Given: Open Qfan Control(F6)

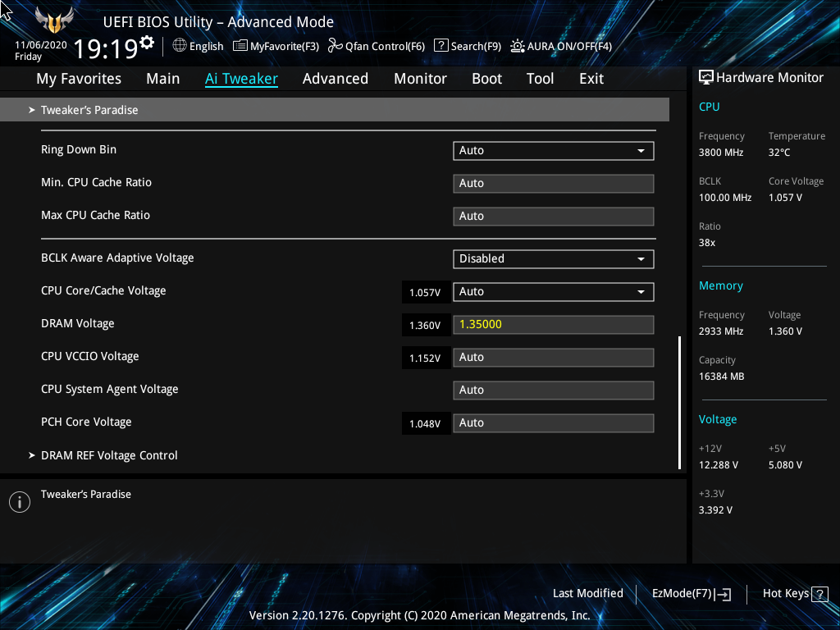Looking at the screenshot, I should (x=376, y=46).
